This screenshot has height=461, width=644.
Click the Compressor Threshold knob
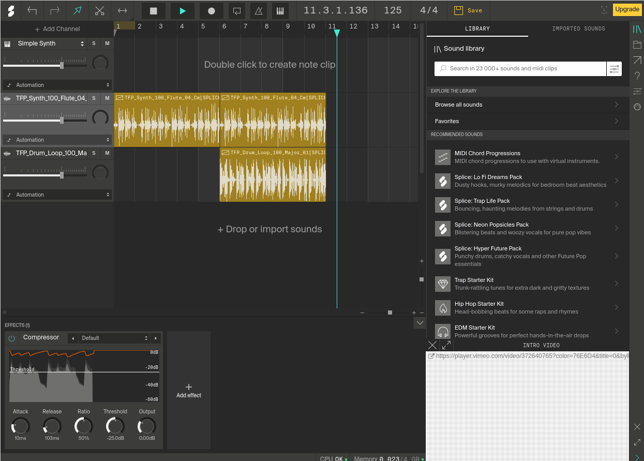115,427
